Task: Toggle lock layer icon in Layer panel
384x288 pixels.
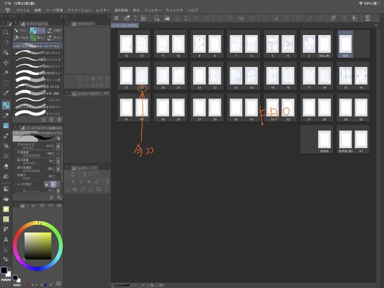Action: point(89,181)
